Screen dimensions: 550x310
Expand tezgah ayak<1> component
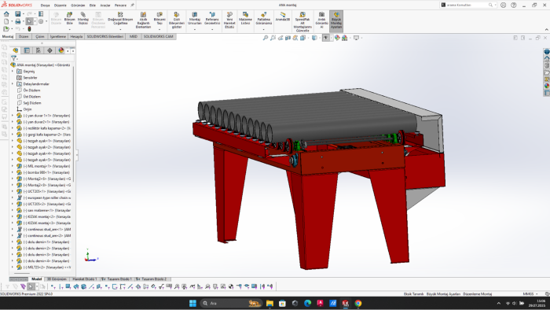13,141
